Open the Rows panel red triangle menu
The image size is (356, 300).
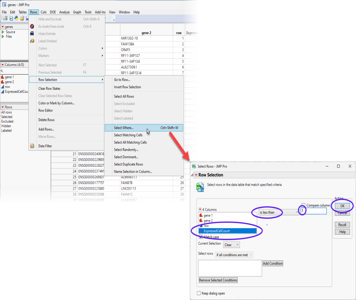tap(3, 107)
